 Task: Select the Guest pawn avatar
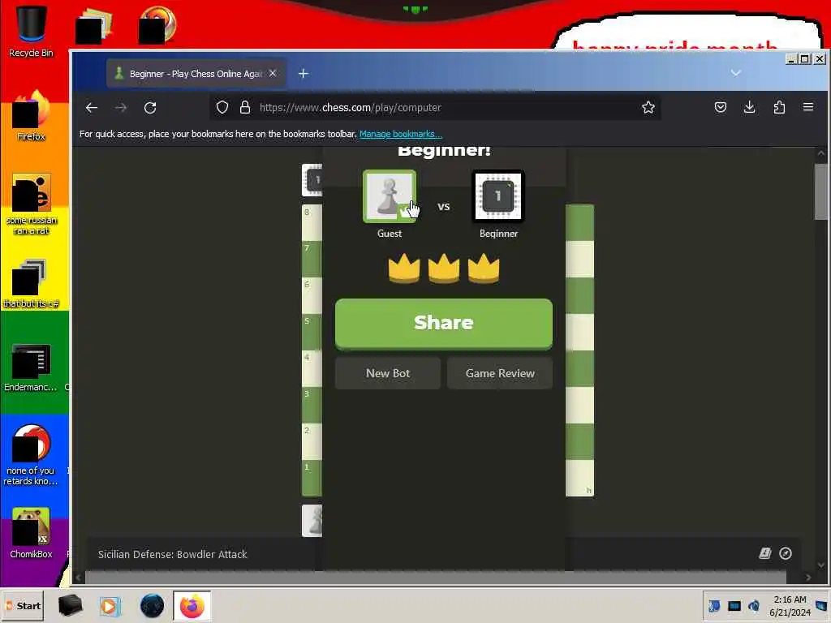(390, 196)
